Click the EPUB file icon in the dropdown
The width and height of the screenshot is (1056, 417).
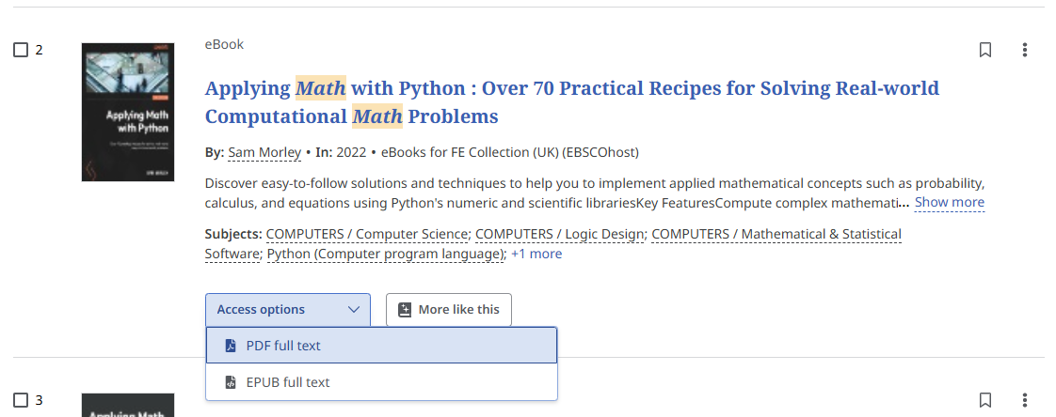[x=231, y=382]
